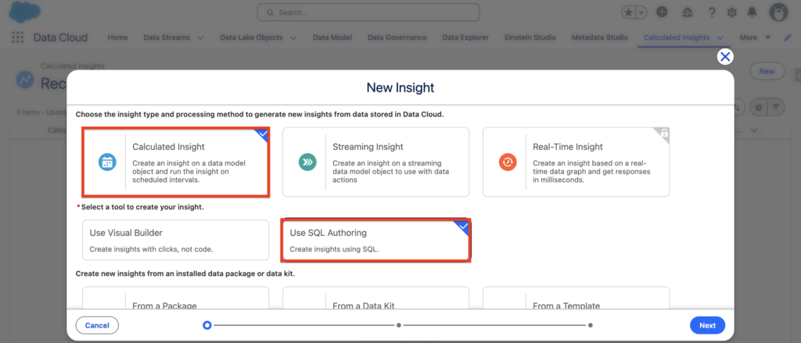This screenshot has height=343, width=801.
Task: Click the Calculated Insight calendar icon
Action: (106, 162)
